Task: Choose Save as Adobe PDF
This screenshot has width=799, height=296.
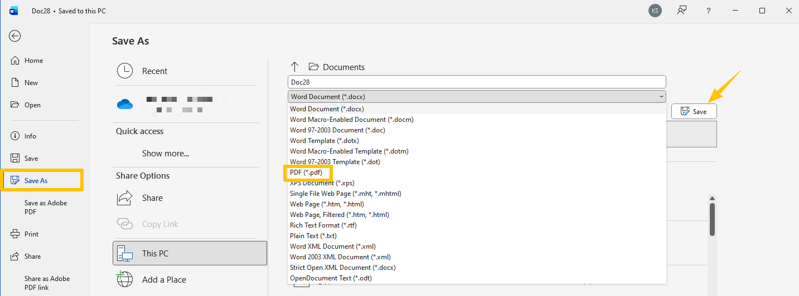Action: point(46,207)
